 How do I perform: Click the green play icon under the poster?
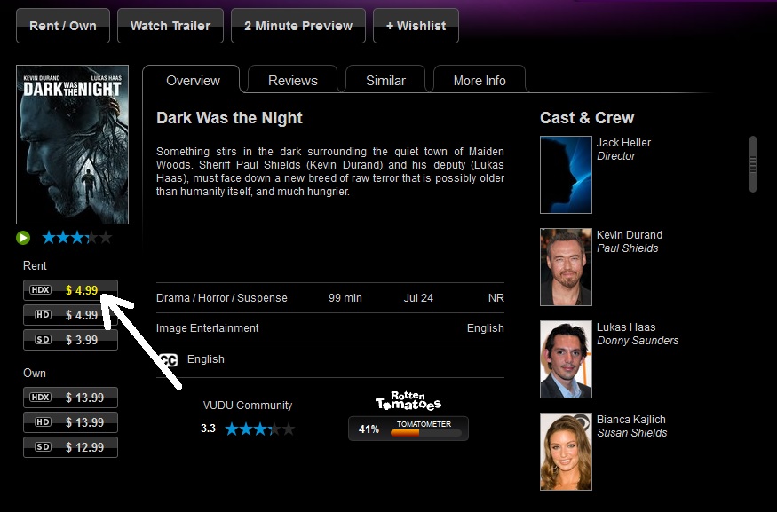click(x=23, y=238)
